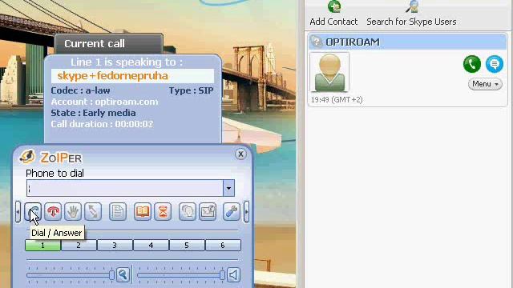Image resolution: width=513 pixels, height=288 pixels.
Task: Open the Menu dropdown for OPTIROAM contact
Action: point(485,84)
